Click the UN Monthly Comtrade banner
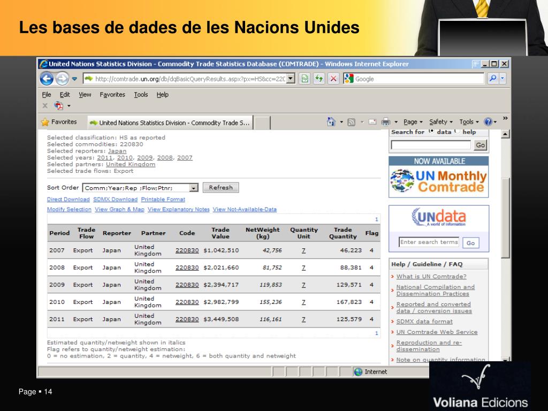 [x=439, y=177]
